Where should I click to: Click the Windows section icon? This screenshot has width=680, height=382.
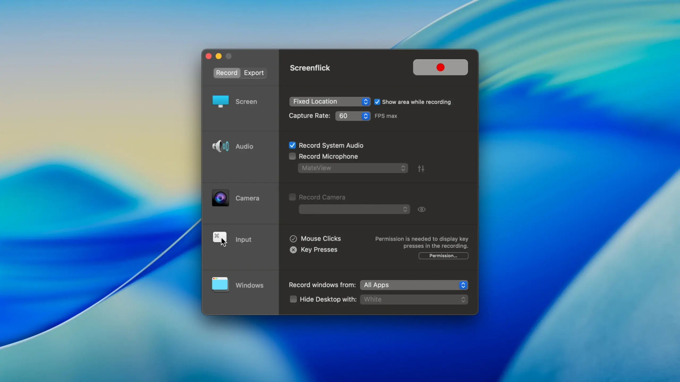[220, 285]
